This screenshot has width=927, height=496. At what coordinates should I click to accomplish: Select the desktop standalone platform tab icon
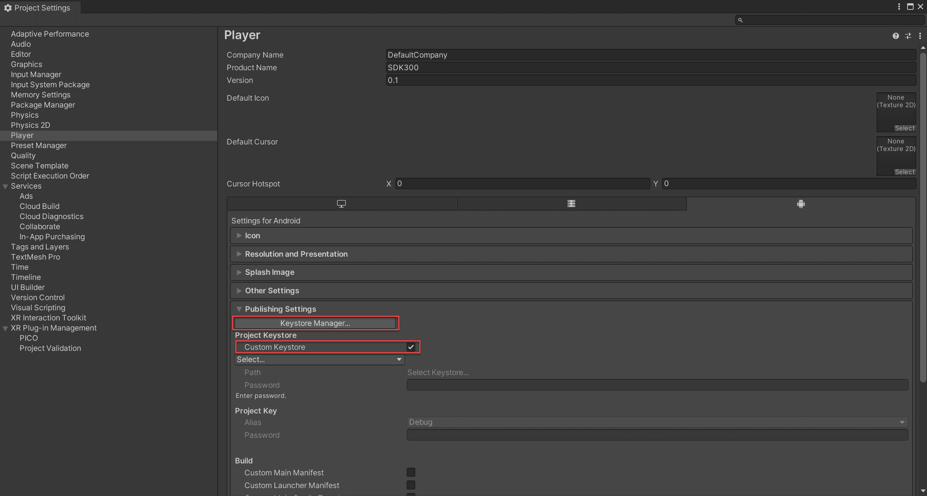click(341, 204)
